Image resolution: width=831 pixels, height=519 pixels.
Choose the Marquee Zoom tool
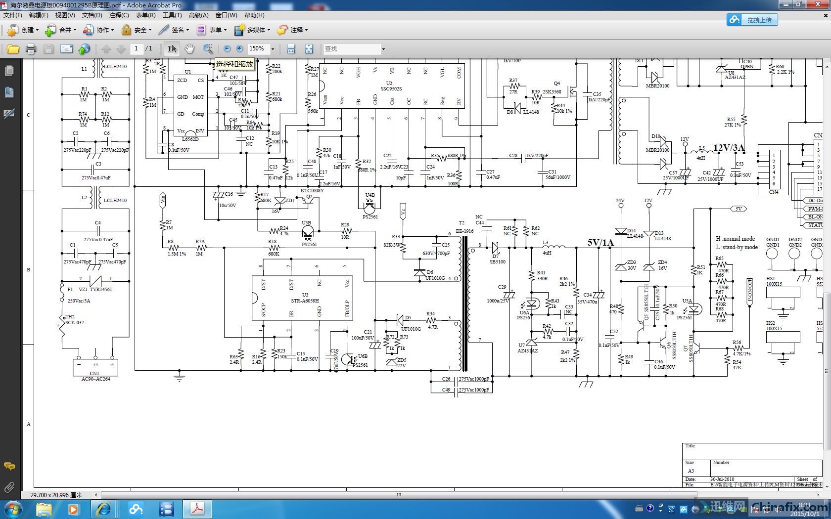pyautogui.click(x=208, y=48)
